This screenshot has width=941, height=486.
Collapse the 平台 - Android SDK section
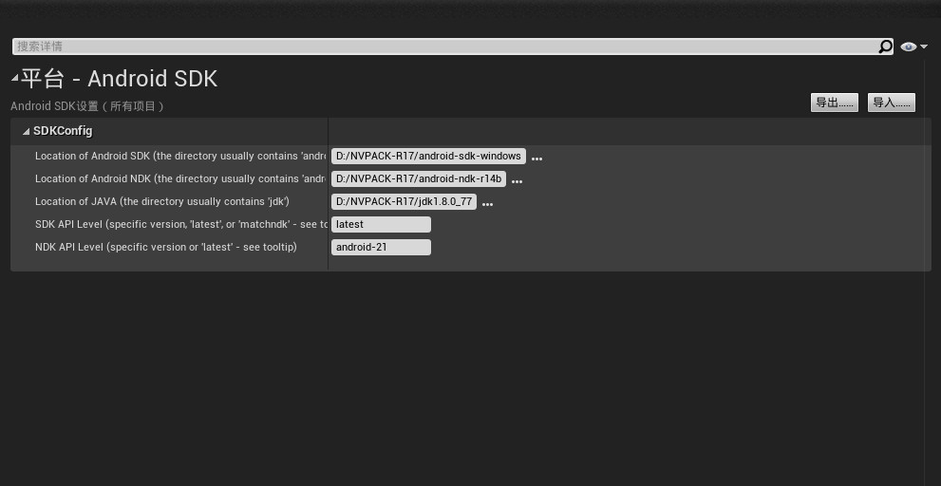(x=14, y=77)
